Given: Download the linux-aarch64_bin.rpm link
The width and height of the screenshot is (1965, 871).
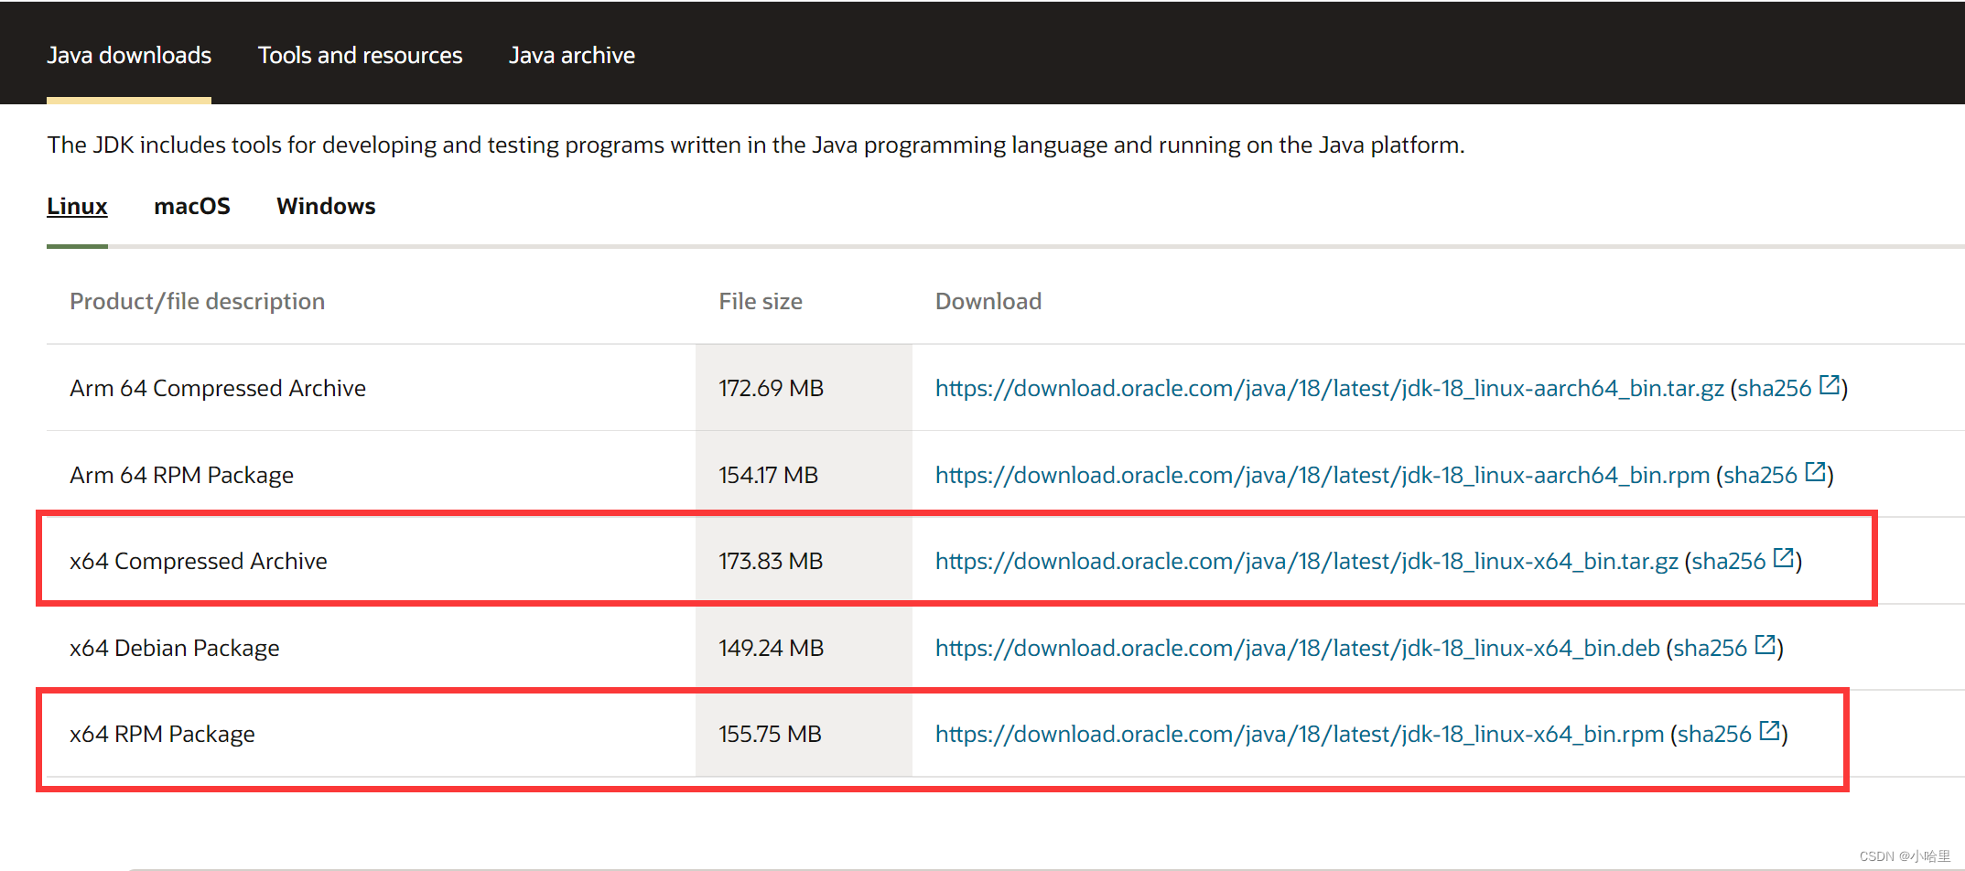Looking at the screenshot, I should click(1322, 475).
